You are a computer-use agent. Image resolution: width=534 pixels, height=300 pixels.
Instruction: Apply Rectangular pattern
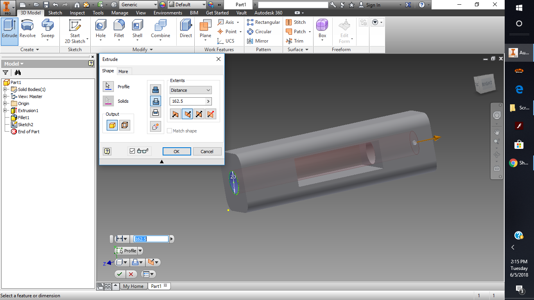(263, 22)
